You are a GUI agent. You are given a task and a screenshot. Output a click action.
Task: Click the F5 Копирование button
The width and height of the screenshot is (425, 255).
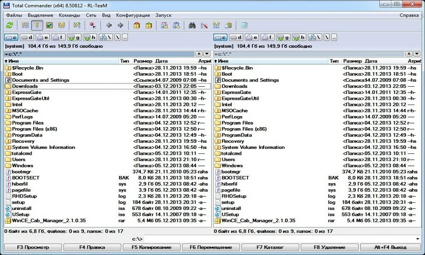tap(152, 247)
